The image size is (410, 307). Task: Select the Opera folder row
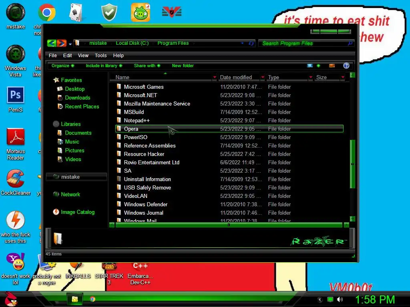(229, 129)
